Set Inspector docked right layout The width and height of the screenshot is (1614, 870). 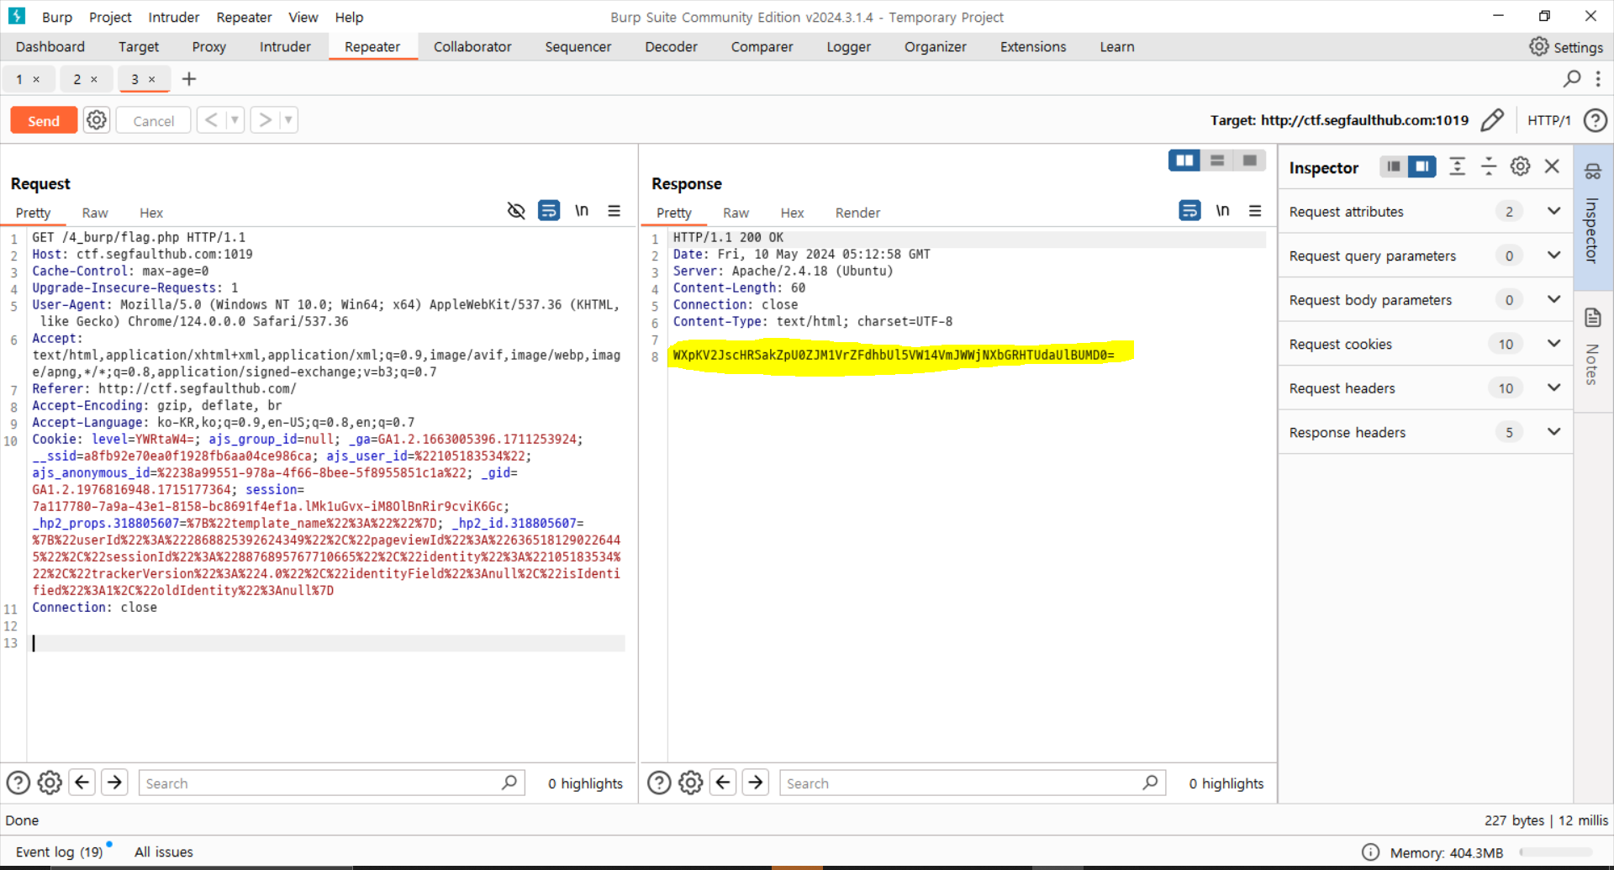(1422, 166)
